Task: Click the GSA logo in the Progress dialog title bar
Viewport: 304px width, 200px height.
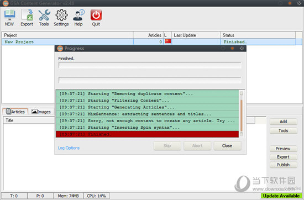Action: tap(60, 48)
